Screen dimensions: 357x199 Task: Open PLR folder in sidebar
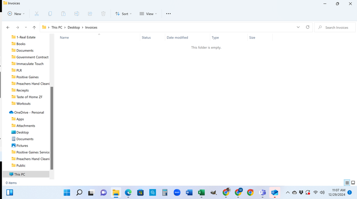point(19,70)
